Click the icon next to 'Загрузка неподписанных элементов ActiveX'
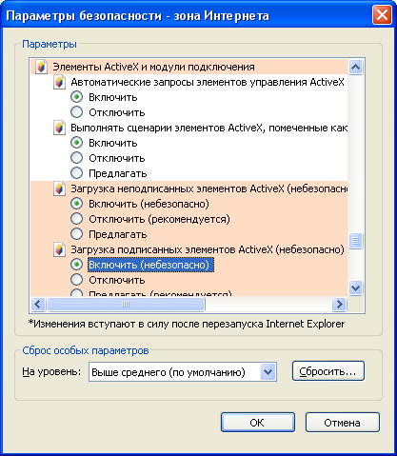Viewport: 397px width, 456px height. (x=59, y=188)
